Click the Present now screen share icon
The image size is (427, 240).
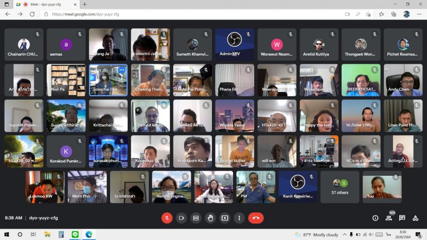click(x=224, y=218)
